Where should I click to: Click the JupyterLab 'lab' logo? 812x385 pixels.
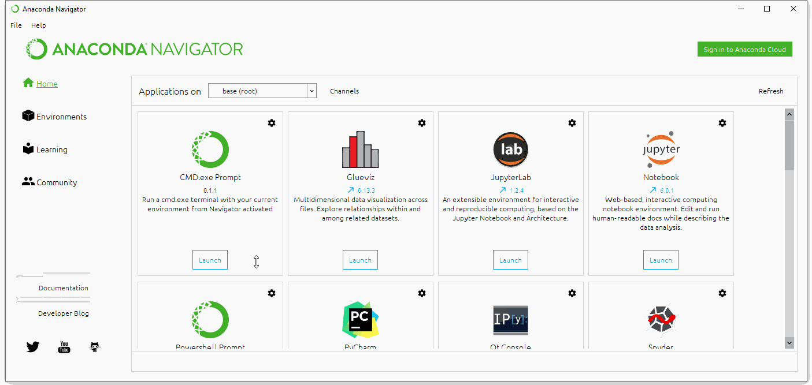[x=511, y=149]
